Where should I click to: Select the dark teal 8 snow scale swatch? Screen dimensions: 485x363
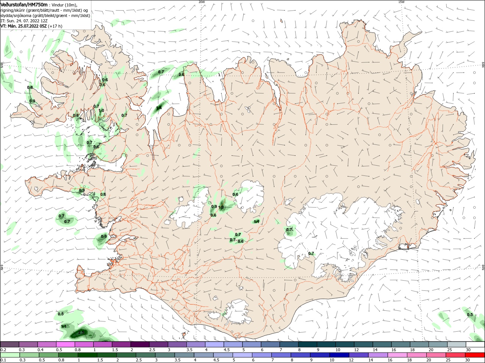coord(308,344)
